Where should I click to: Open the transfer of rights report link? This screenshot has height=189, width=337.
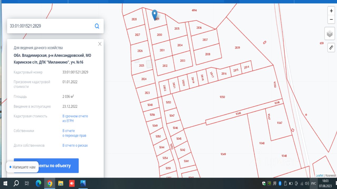74,133
